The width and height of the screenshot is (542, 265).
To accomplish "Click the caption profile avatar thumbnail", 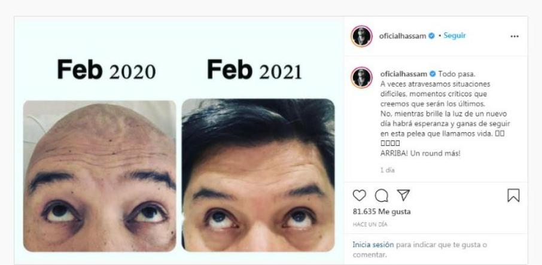I will 361,77.
